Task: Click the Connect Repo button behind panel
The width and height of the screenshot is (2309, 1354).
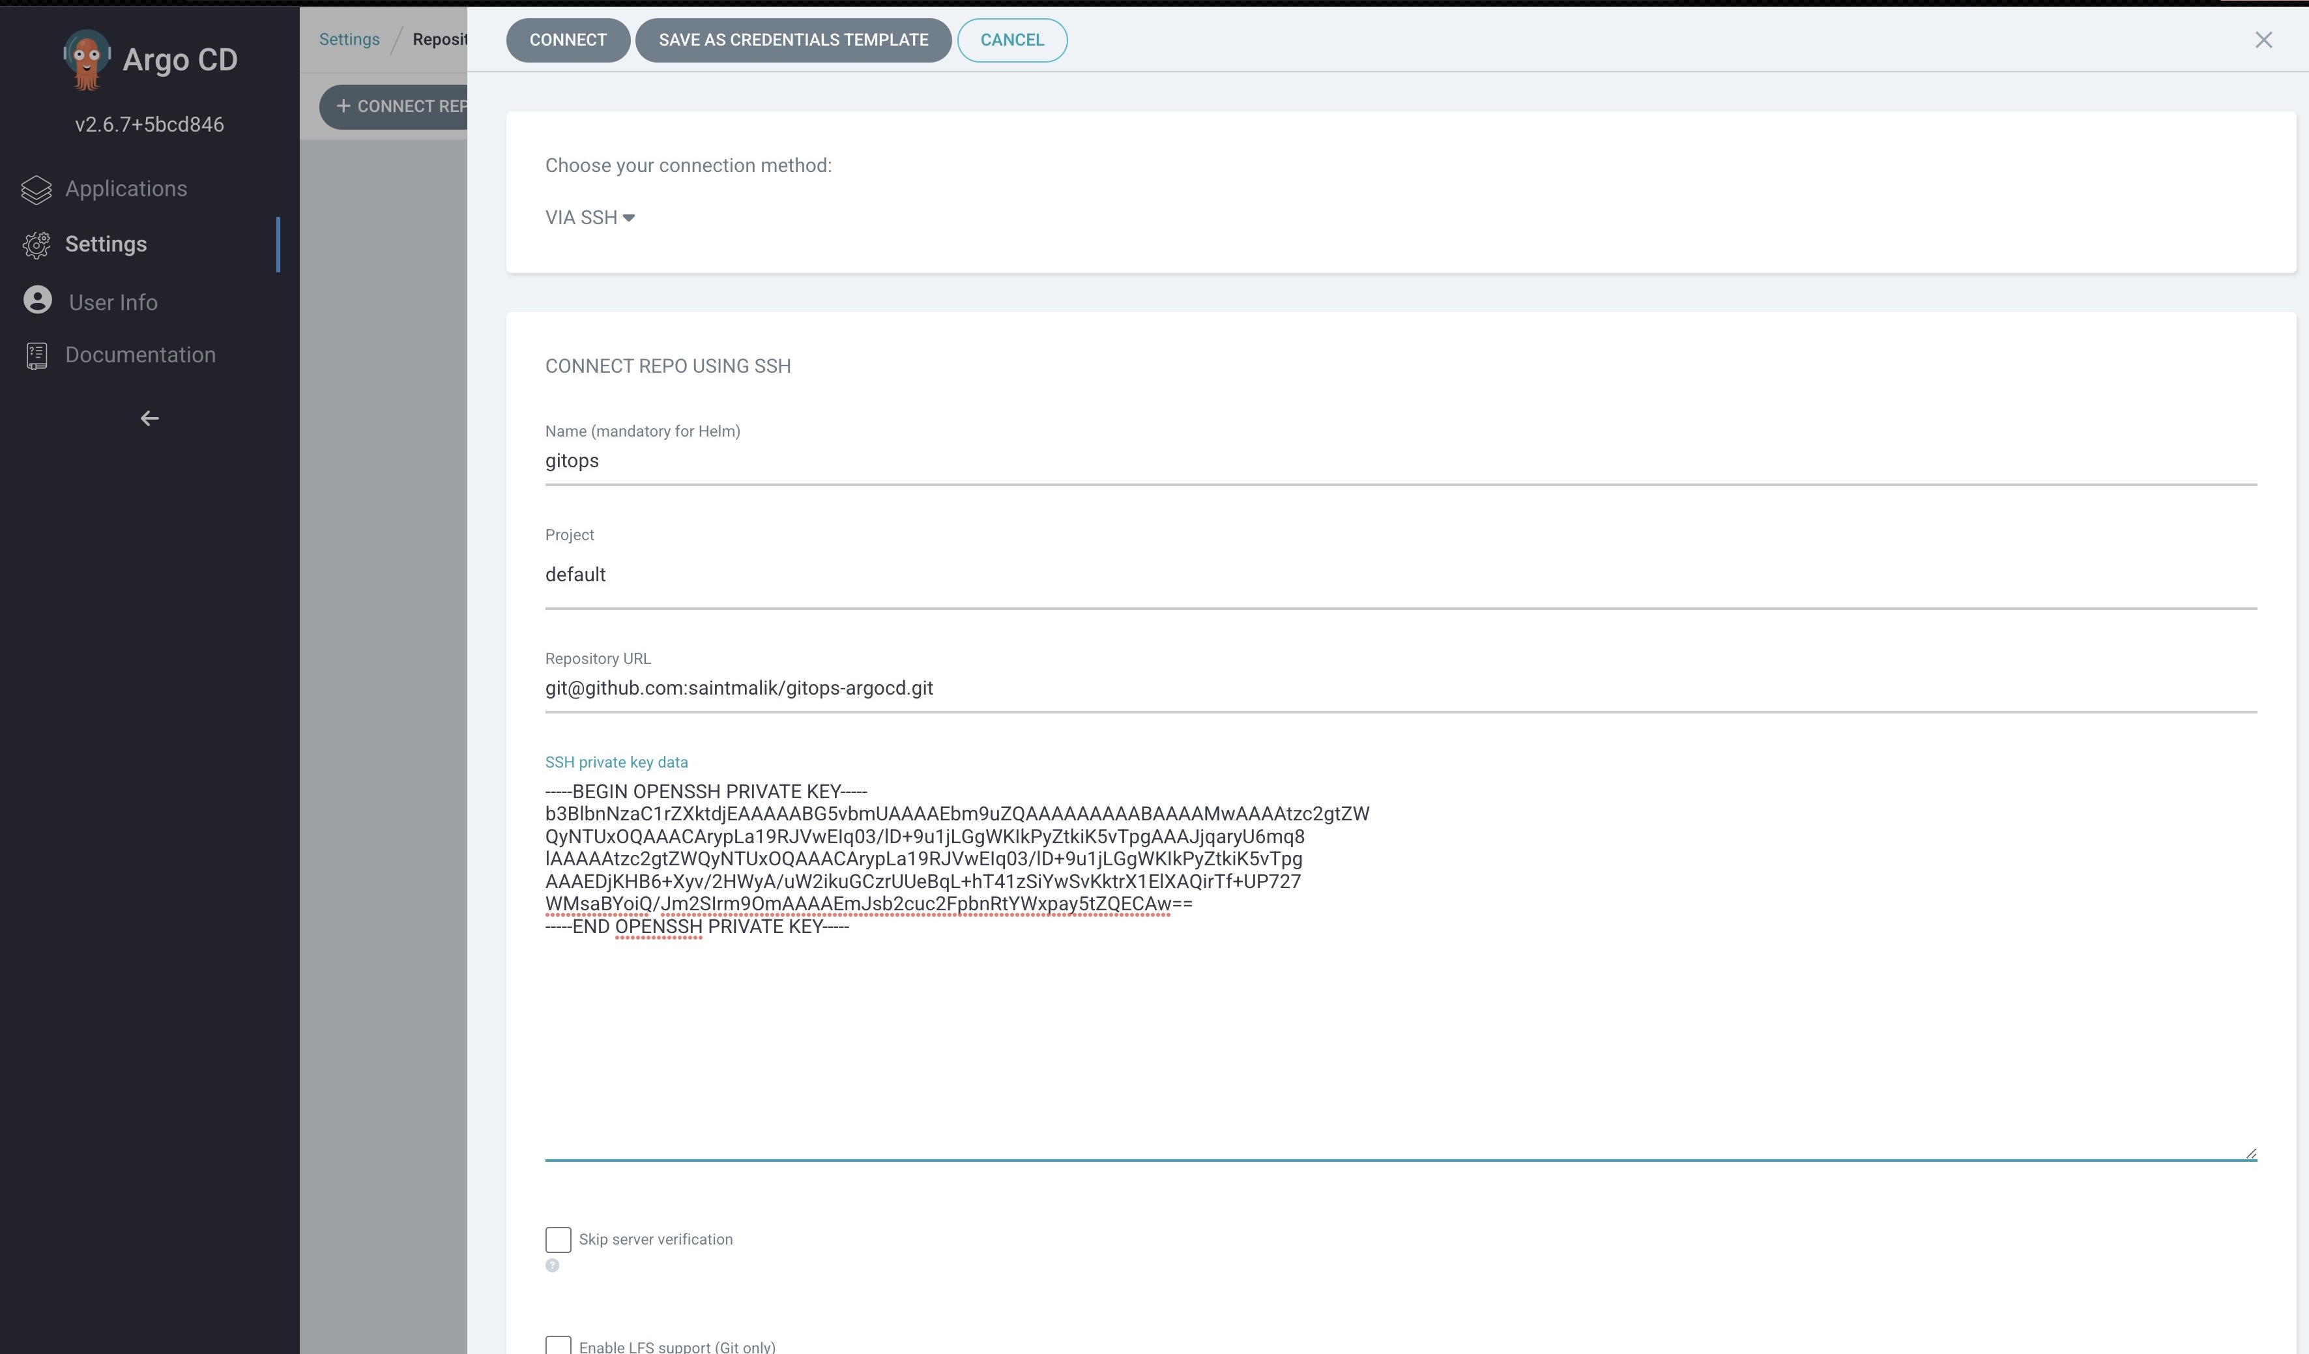Action: pyautogui.click(x=394, y=106)
